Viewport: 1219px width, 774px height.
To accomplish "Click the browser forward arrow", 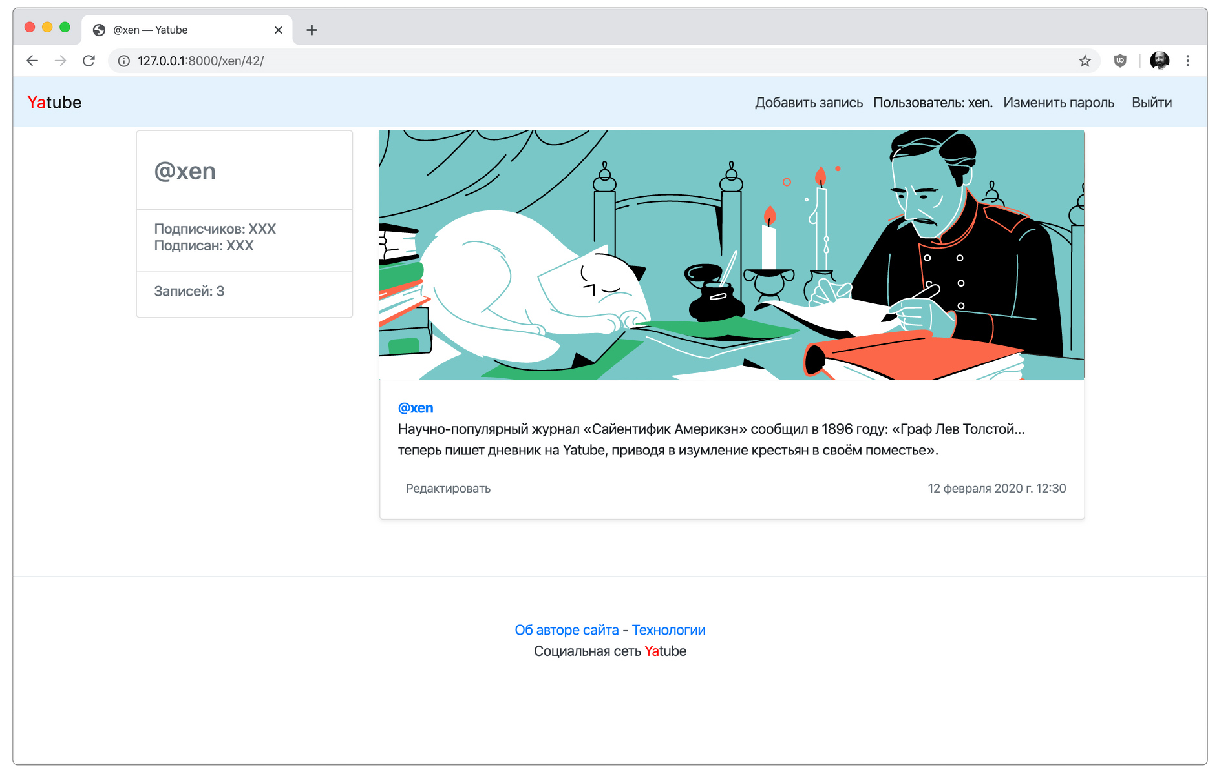I will (61, 61).
